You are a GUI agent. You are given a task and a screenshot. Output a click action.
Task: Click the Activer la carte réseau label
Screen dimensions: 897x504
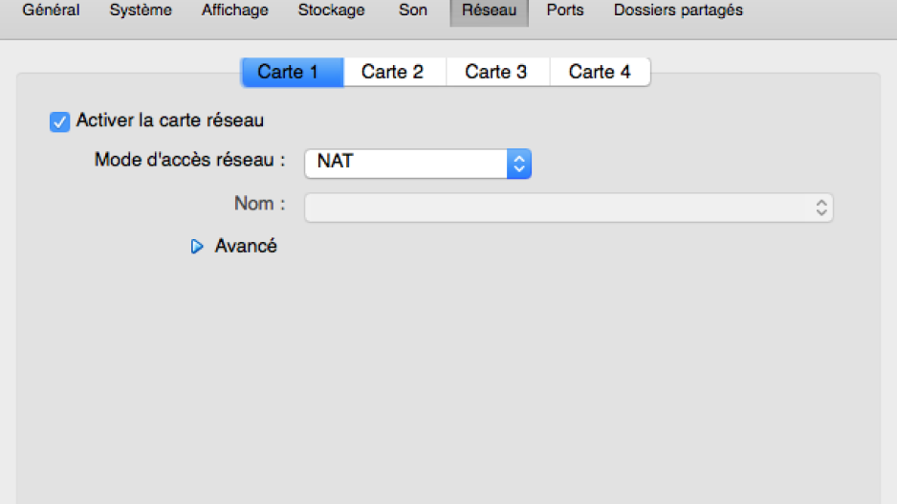tap(170, 121)
